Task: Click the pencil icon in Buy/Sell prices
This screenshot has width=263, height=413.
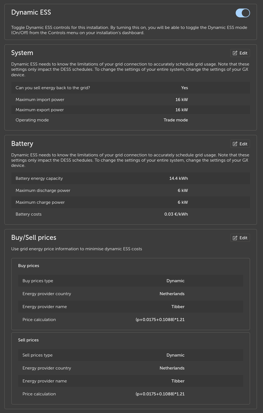Action: 235,238
